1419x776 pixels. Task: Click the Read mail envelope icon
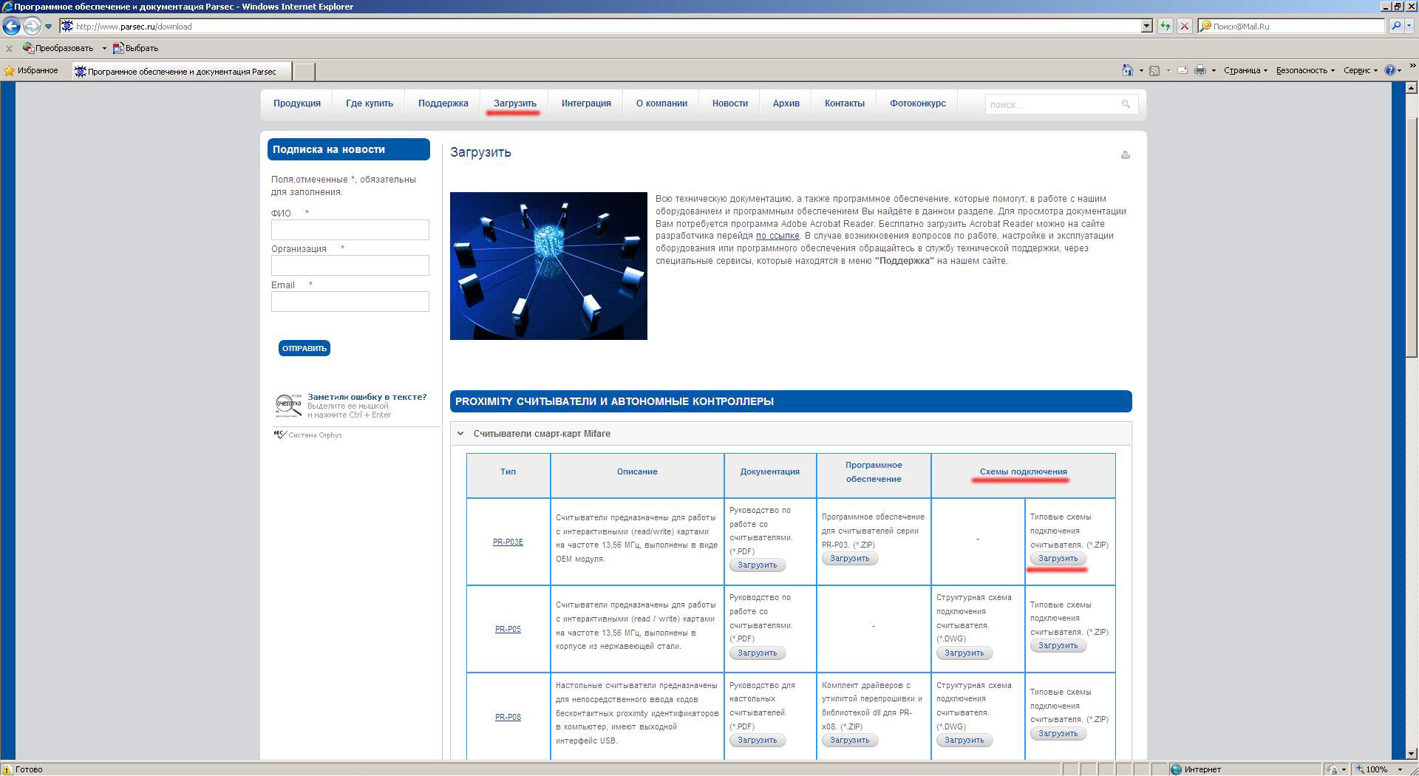[x=1182, y=70]
